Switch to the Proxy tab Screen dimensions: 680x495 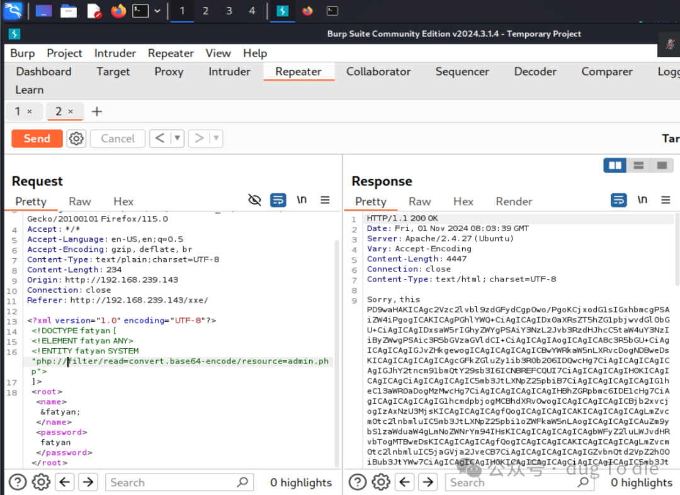[169, 72]
